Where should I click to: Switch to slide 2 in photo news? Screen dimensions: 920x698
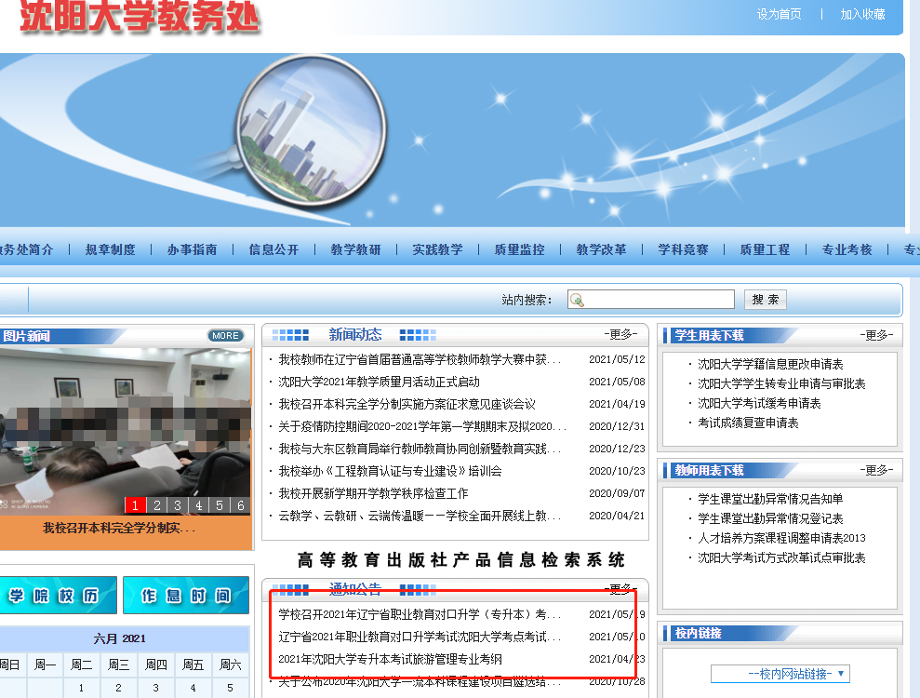[x=157, y=505]
